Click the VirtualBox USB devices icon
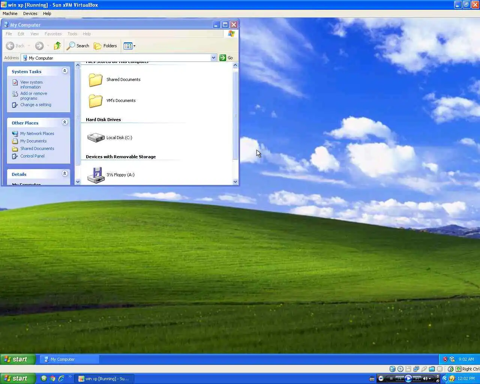The height and width of the screenshot is (384, 480). tap(424, 369)
